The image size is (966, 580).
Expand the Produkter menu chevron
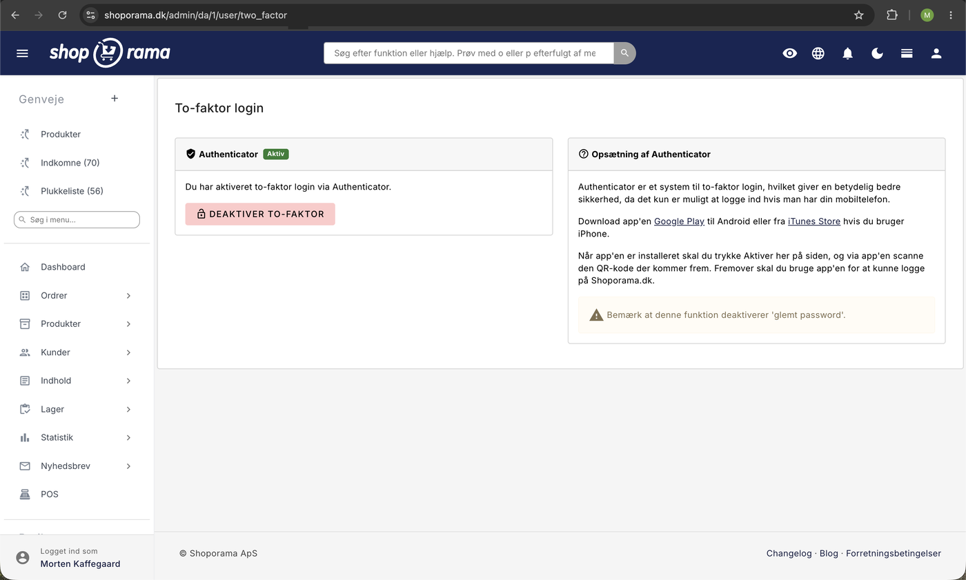(128, 324)
